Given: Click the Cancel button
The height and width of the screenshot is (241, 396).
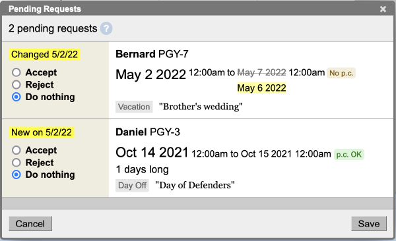Looking at the screenshot, I should pyautogui.click(x=30, y=224).
